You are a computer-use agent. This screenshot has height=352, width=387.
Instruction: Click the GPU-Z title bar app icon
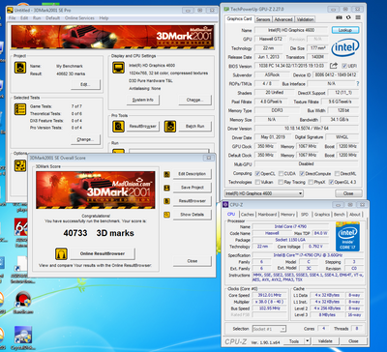point(226,9)
